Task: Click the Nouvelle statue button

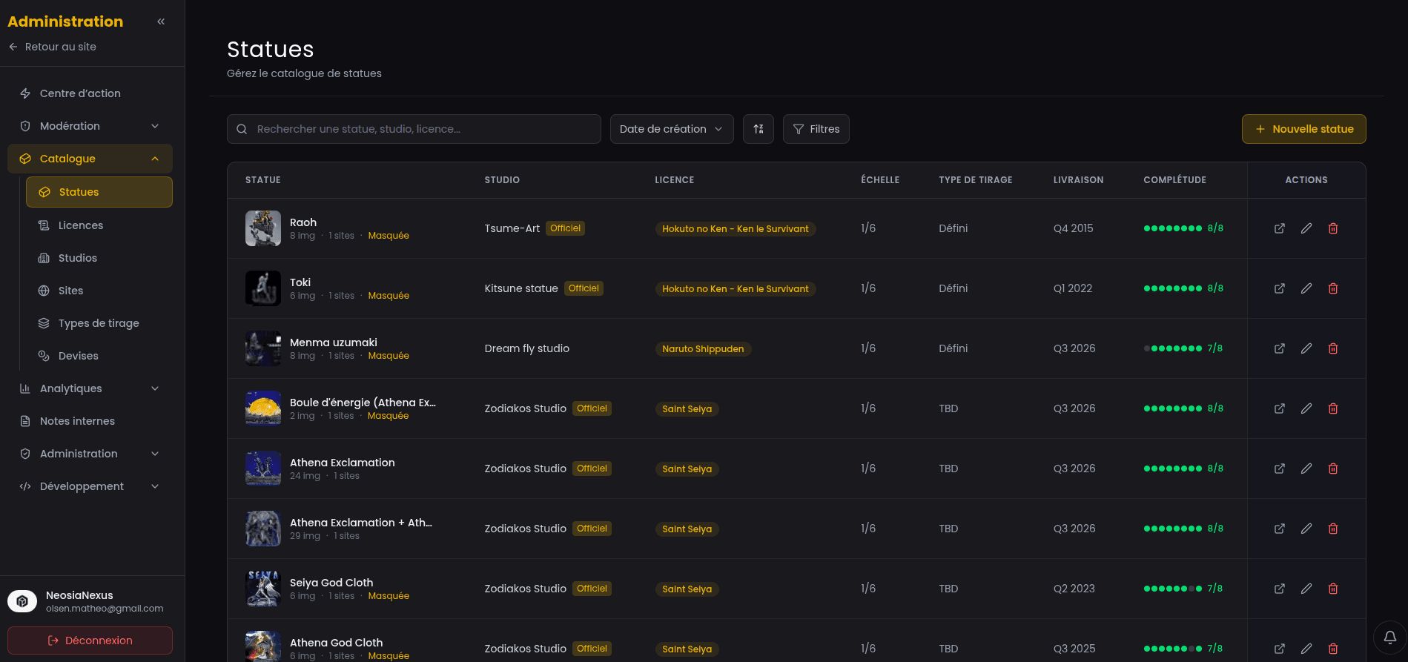Action: 1303,129
